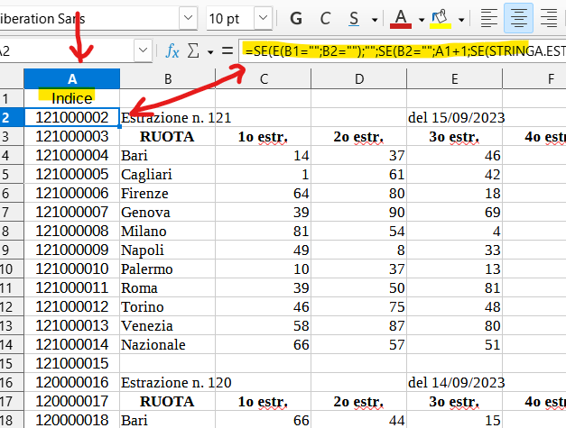Align text right
566x428 pixels.
coord(548,18)
